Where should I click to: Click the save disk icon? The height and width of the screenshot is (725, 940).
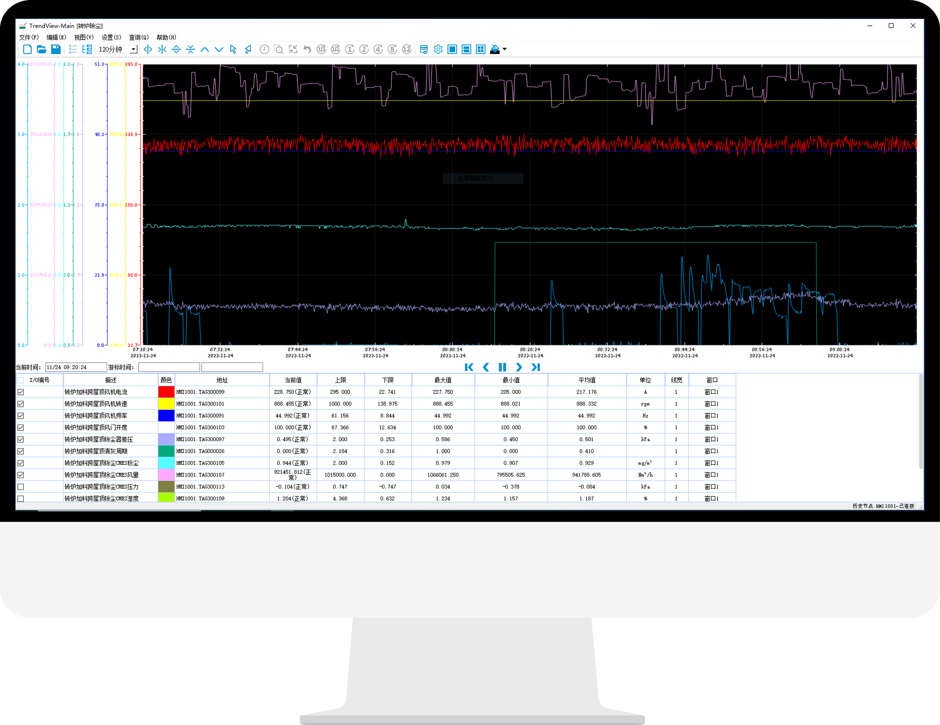tap(55, 49)
